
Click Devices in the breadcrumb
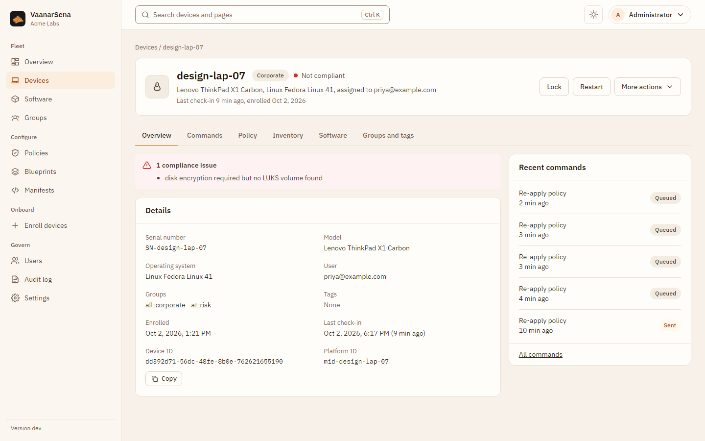coord(146,48)
